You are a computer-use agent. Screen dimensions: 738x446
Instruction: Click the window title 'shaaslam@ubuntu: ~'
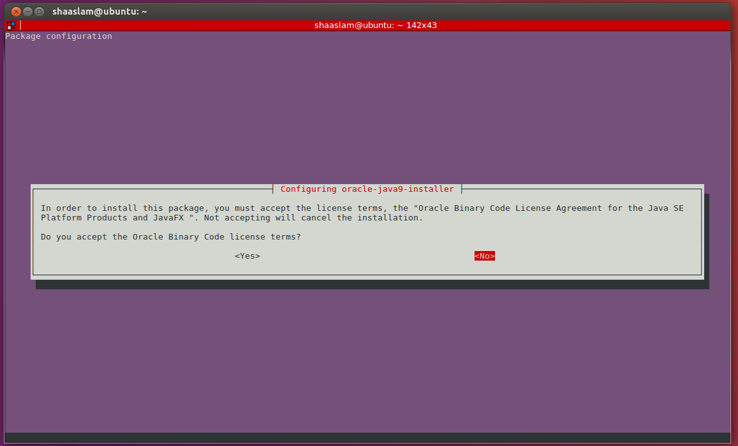click(x=100, y=11)
